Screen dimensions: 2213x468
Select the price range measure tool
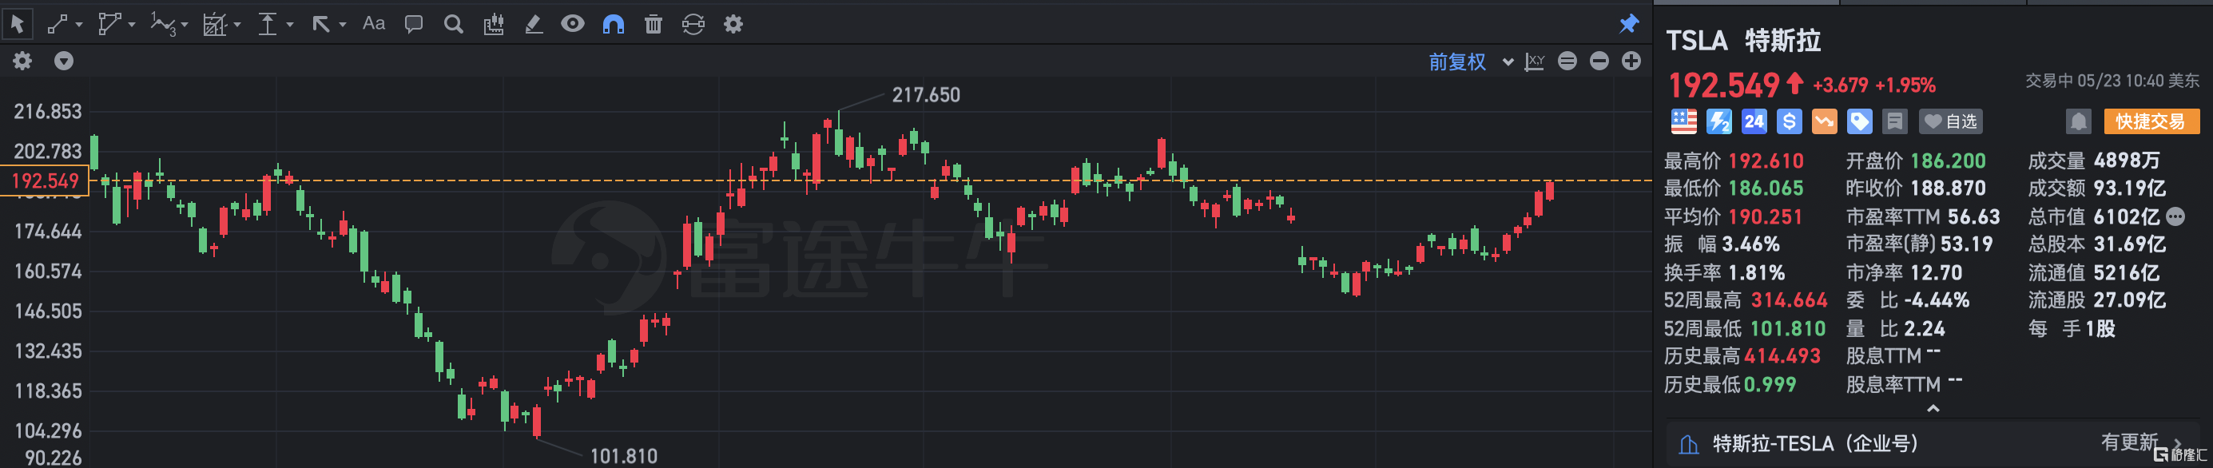pyautogui.click(x=267, y=24)
